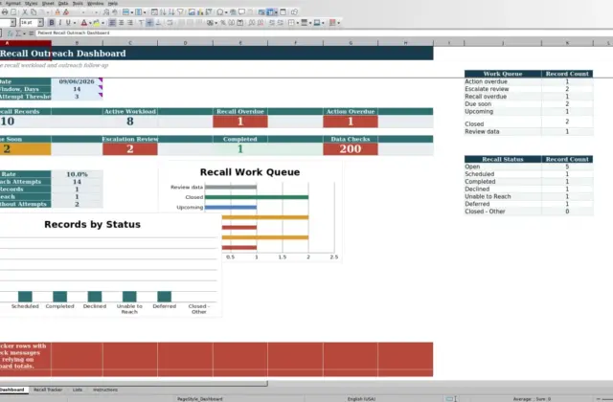Click the Escalate review row in Work Queue
The width and height of the screenshot is (613, 402).
pyautogui.click(x=529, y=89)
